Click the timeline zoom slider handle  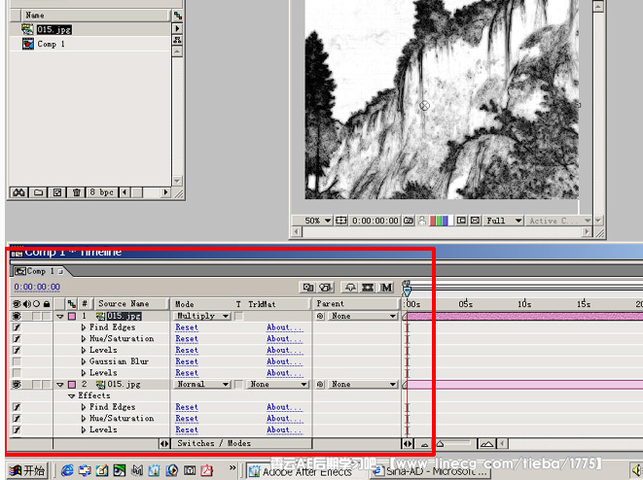(440, 443)
